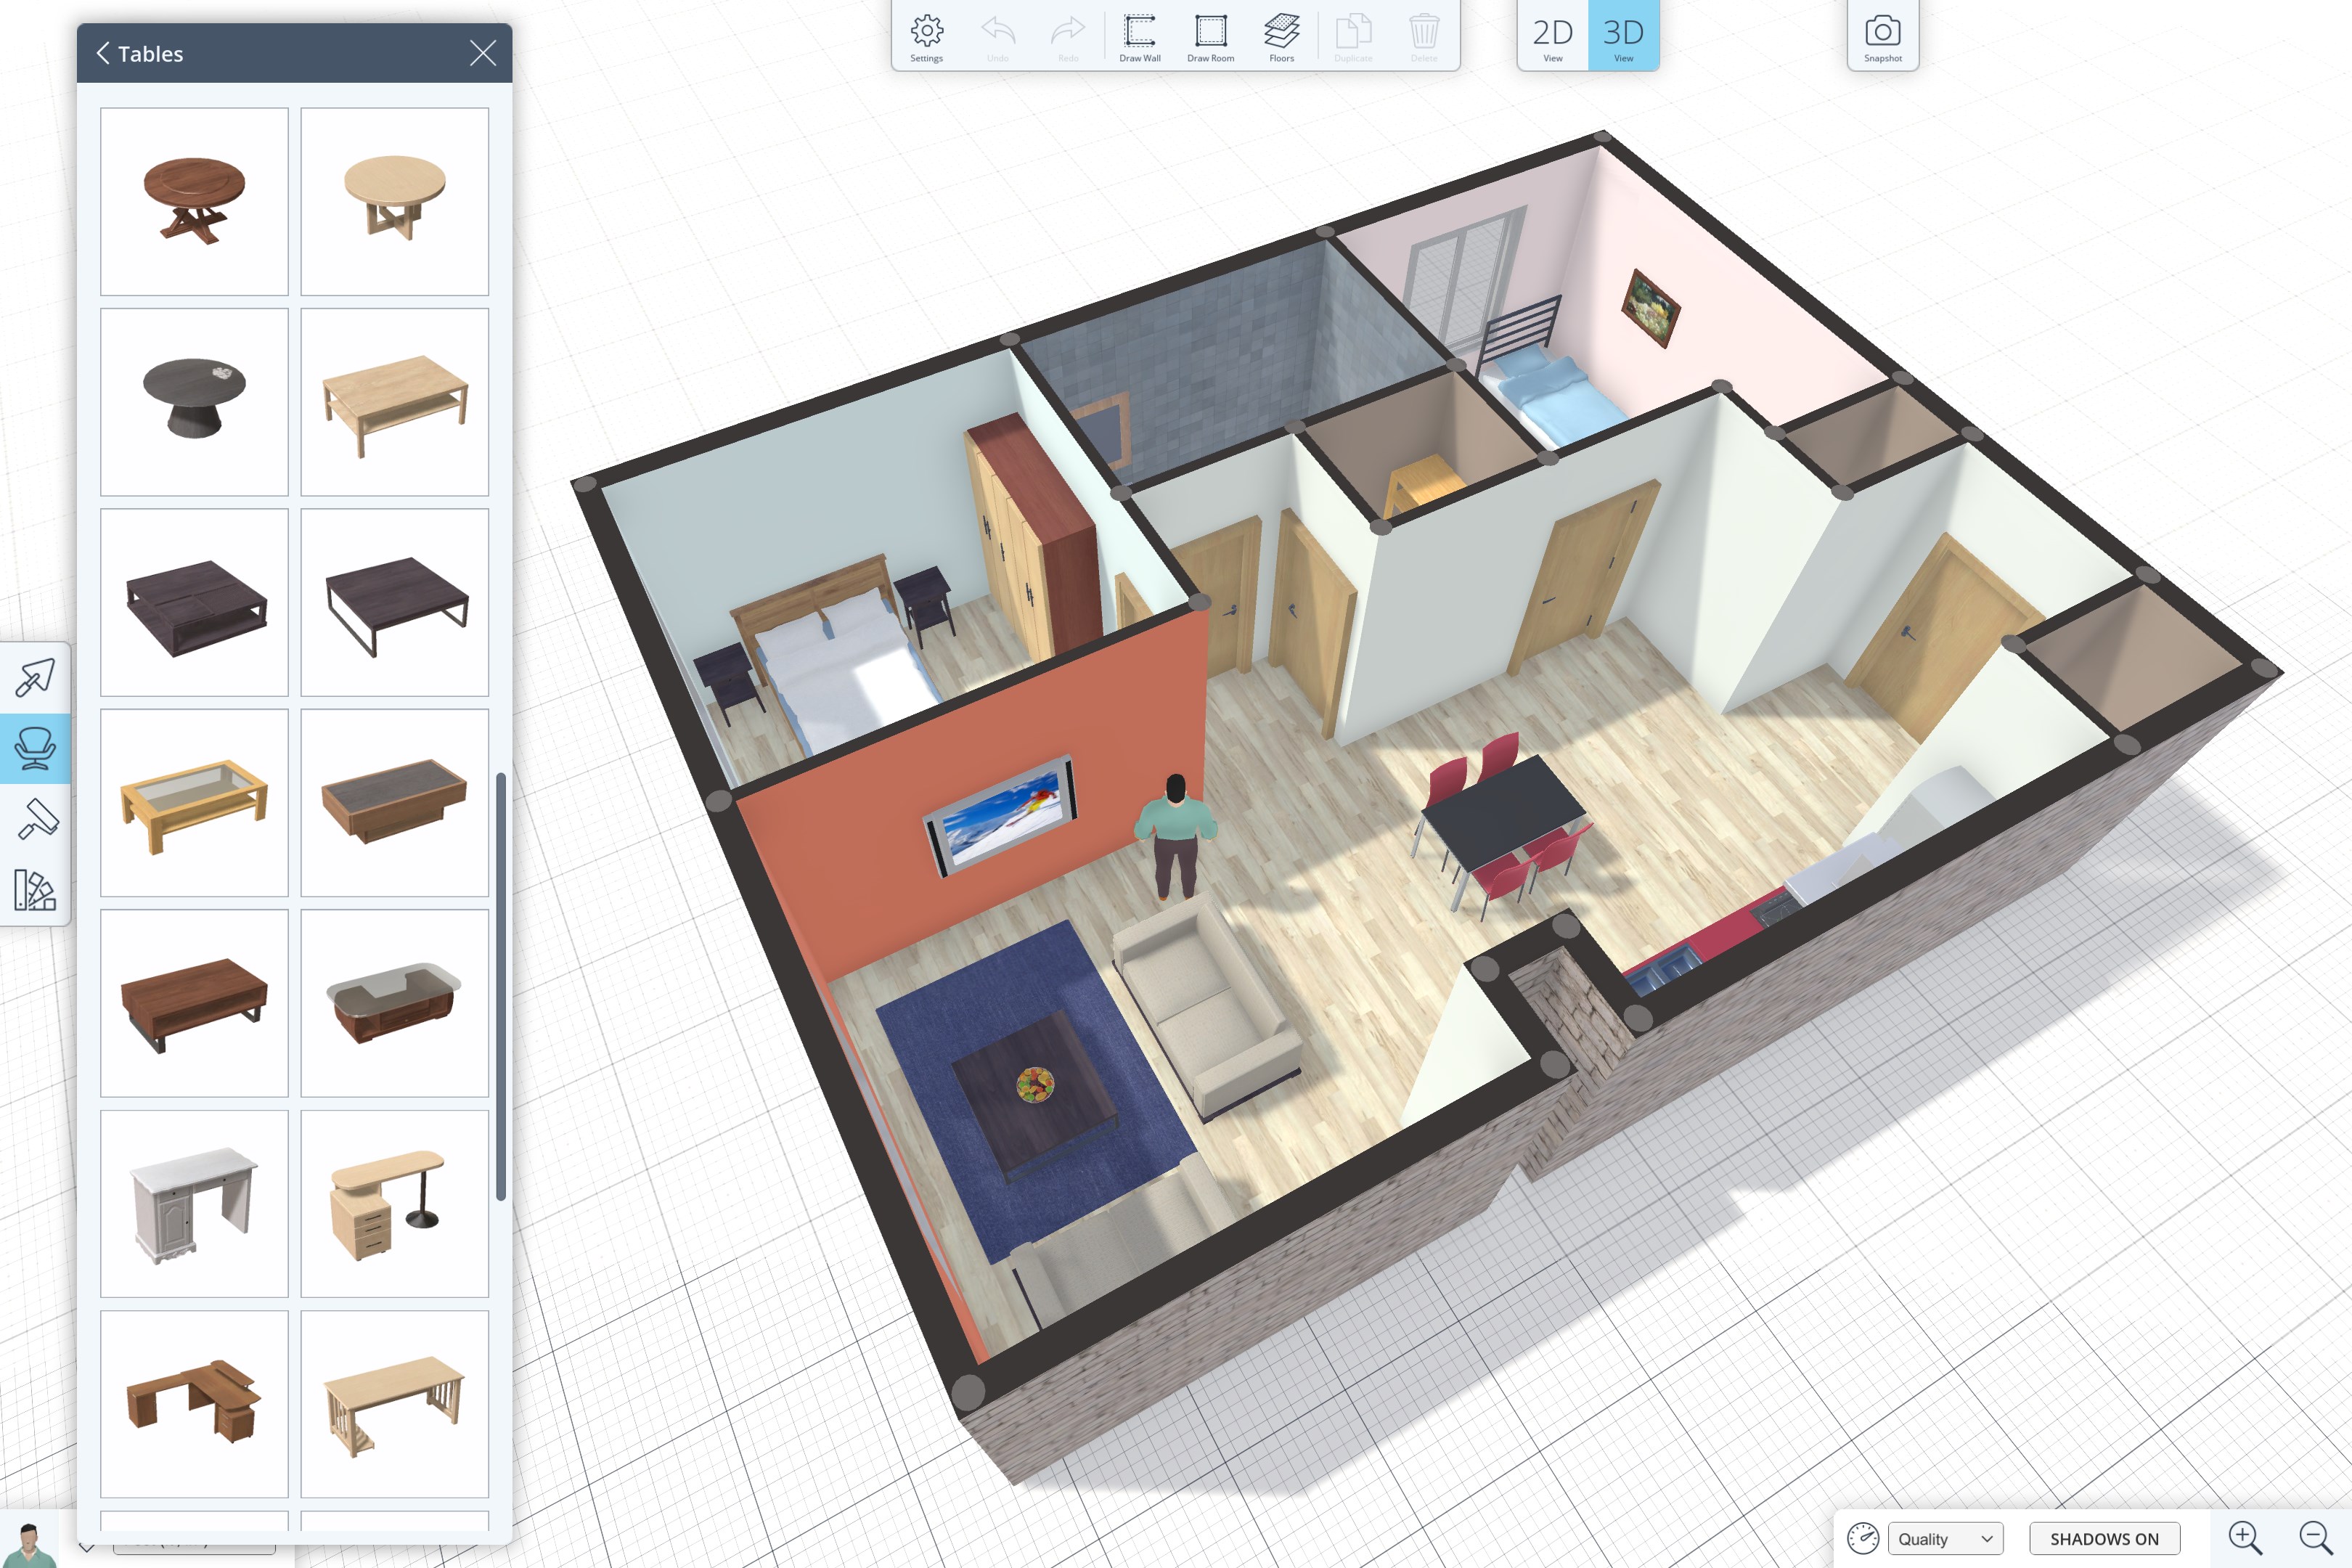Select the Draw Room tool

point(1210,37)
